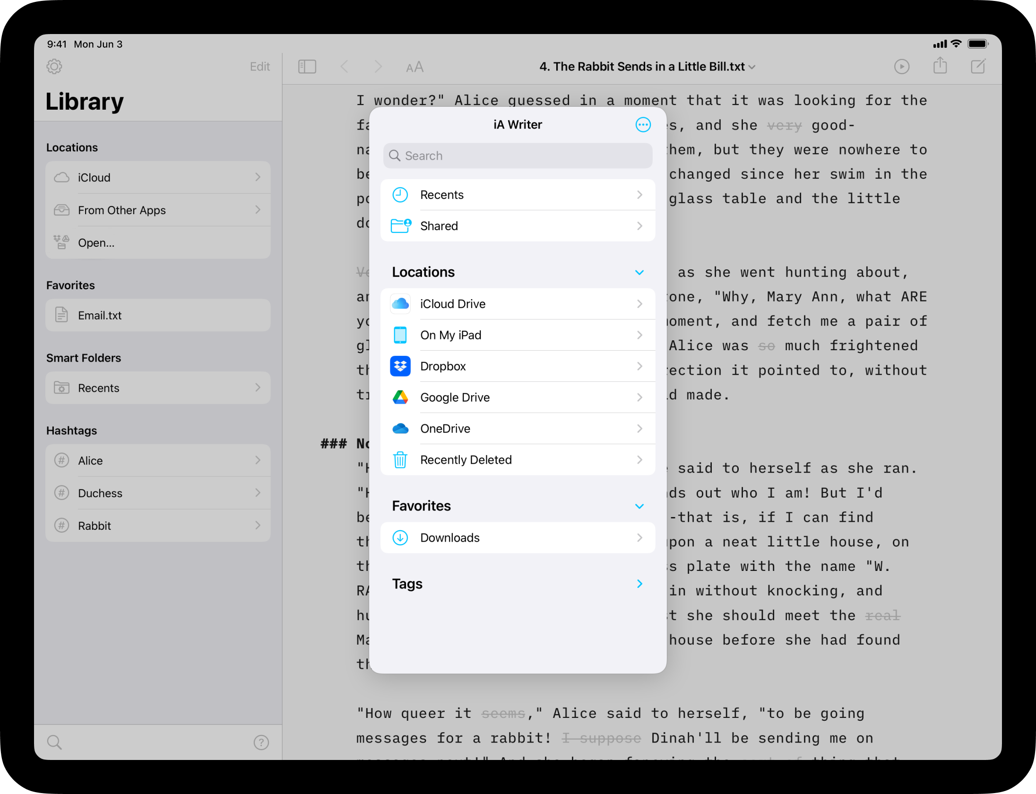Click the iA Writer picker title
This screenshot has width=1036, height=794.
(x=518, y=125)
